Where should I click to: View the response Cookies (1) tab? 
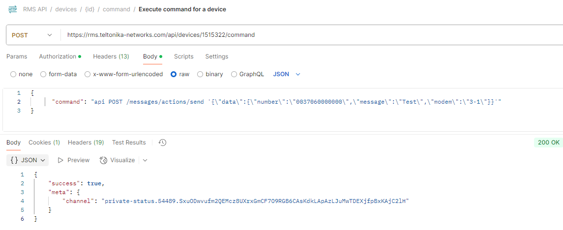44,143
